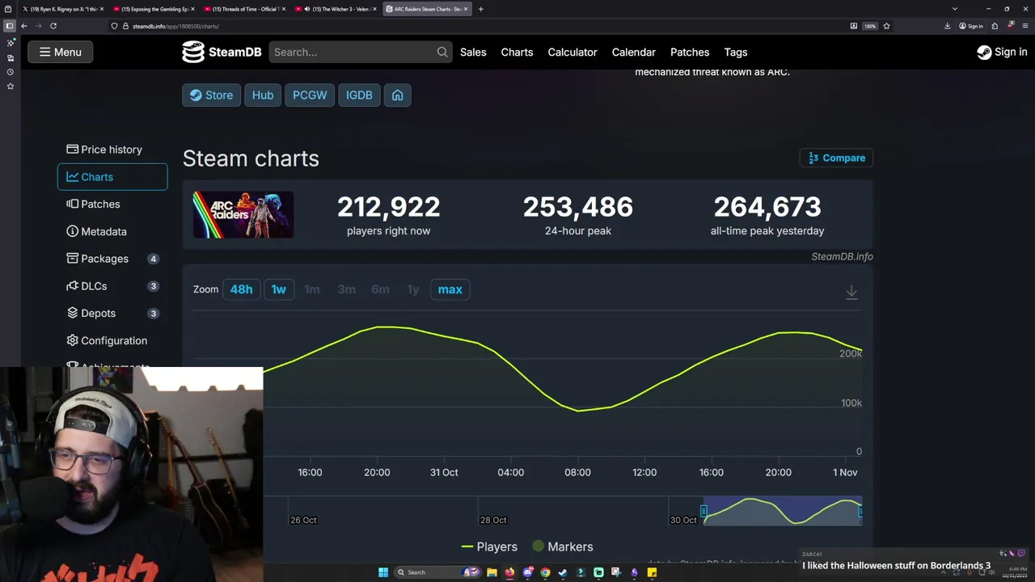Open the Calendar page

click(633, 52)
